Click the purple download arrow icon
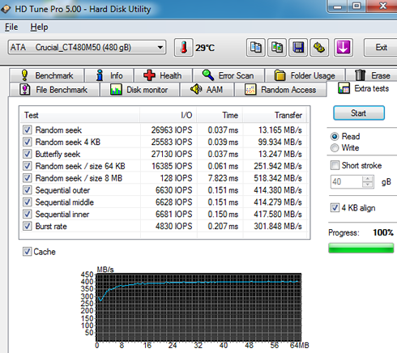Image resolution: width=397 pixels, height=353 pixels. point(344,48)
